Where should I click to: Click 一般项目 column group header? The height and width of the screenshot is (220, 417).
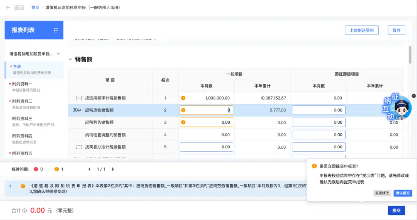pos(234,74)
